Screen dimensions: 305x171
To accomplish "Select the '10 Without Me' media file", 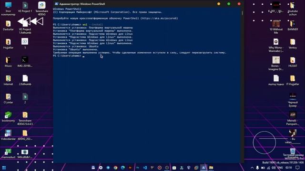I will tap(276, 27).
